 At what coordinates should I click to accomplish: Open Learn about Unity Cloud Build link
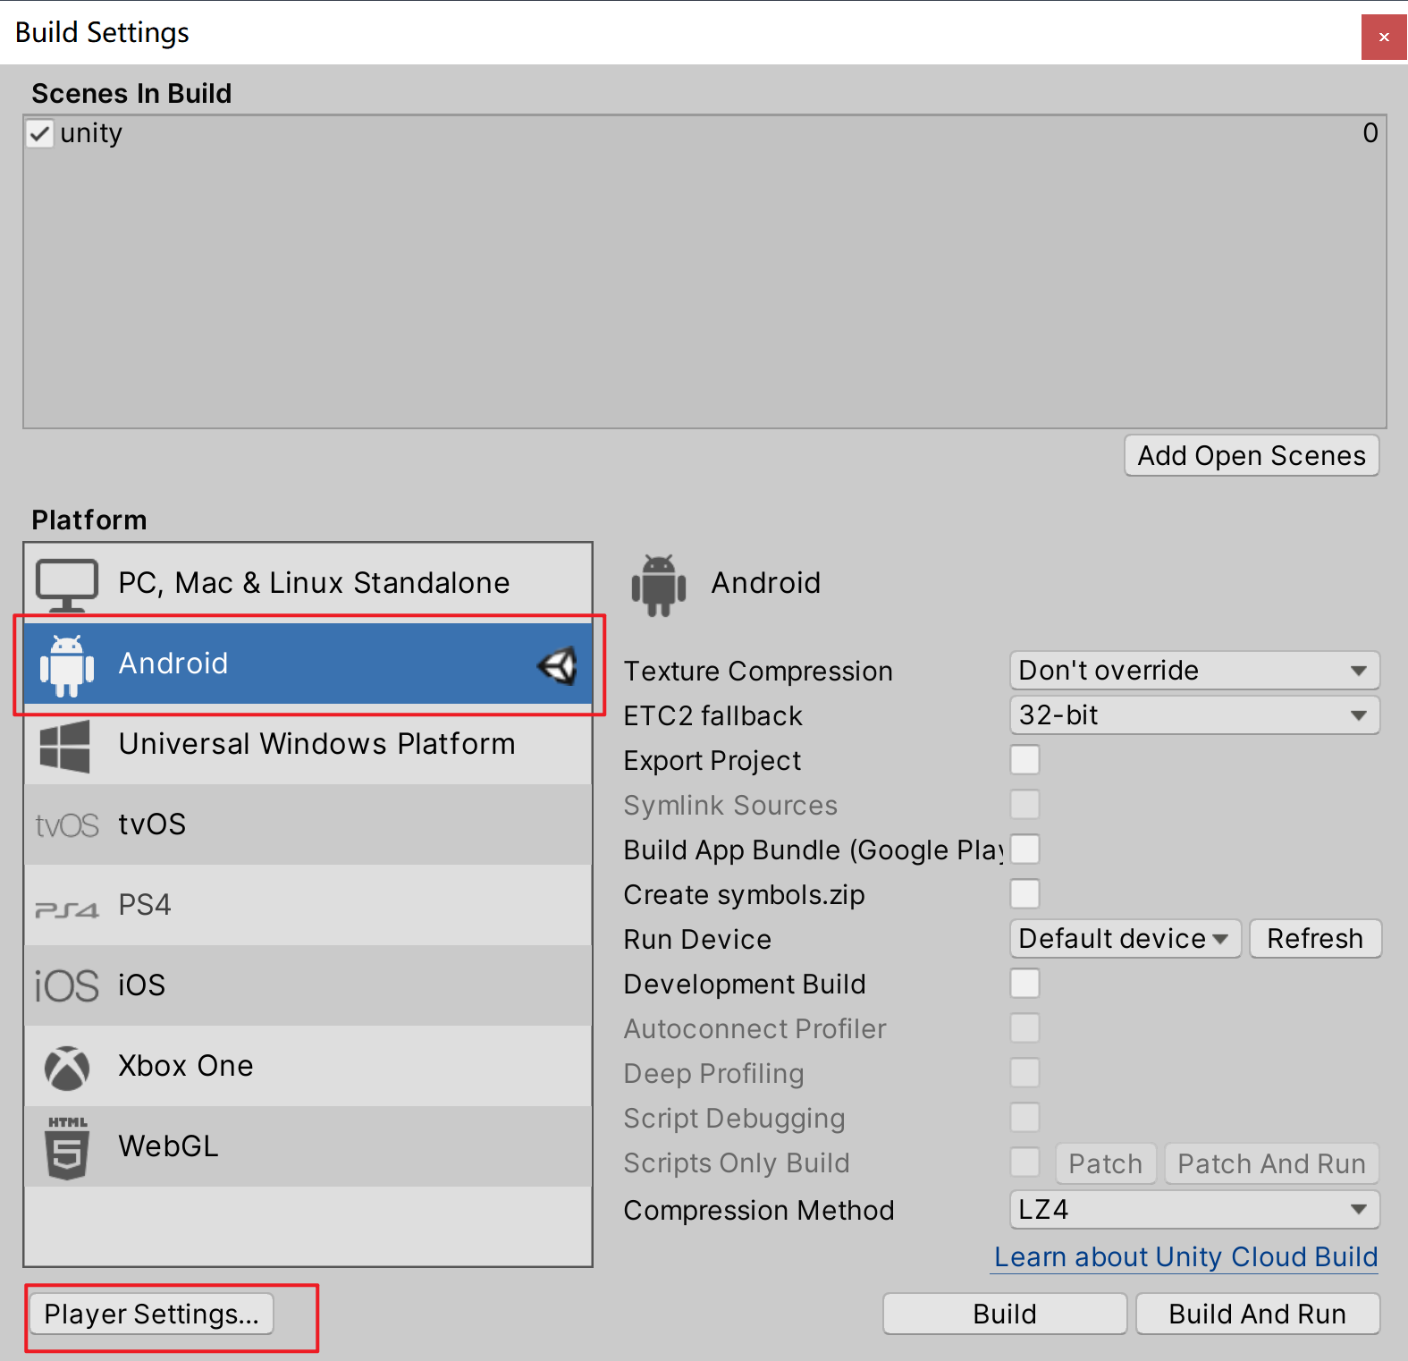click(1186, 1257)
